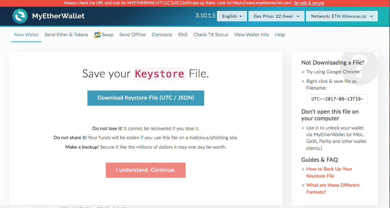Click the MyEtherWallet brand title
Viewport: 390px width, 208px height.
click(x=58, y=16)
